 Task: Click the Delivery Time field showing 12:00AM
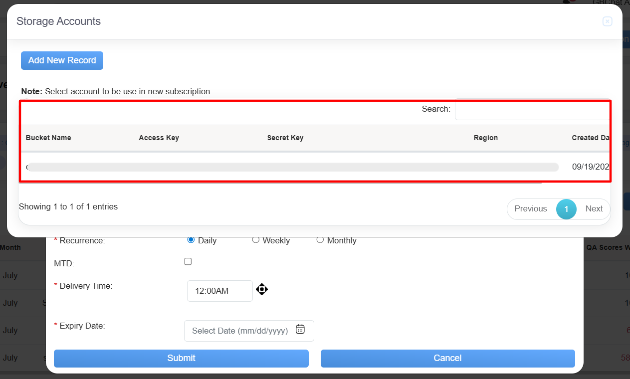(x=219, y=291)
